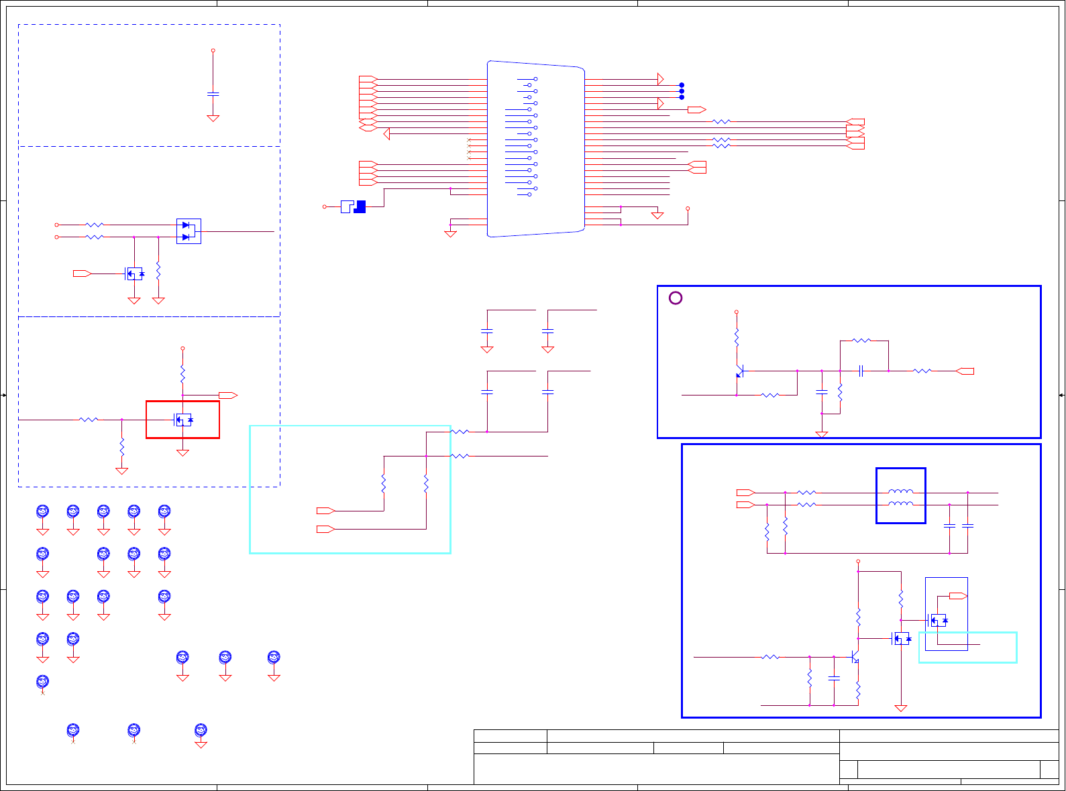1066x791 pixels.
Task: Click the large multi-pin connector body
Action: (x=535, y=149)
